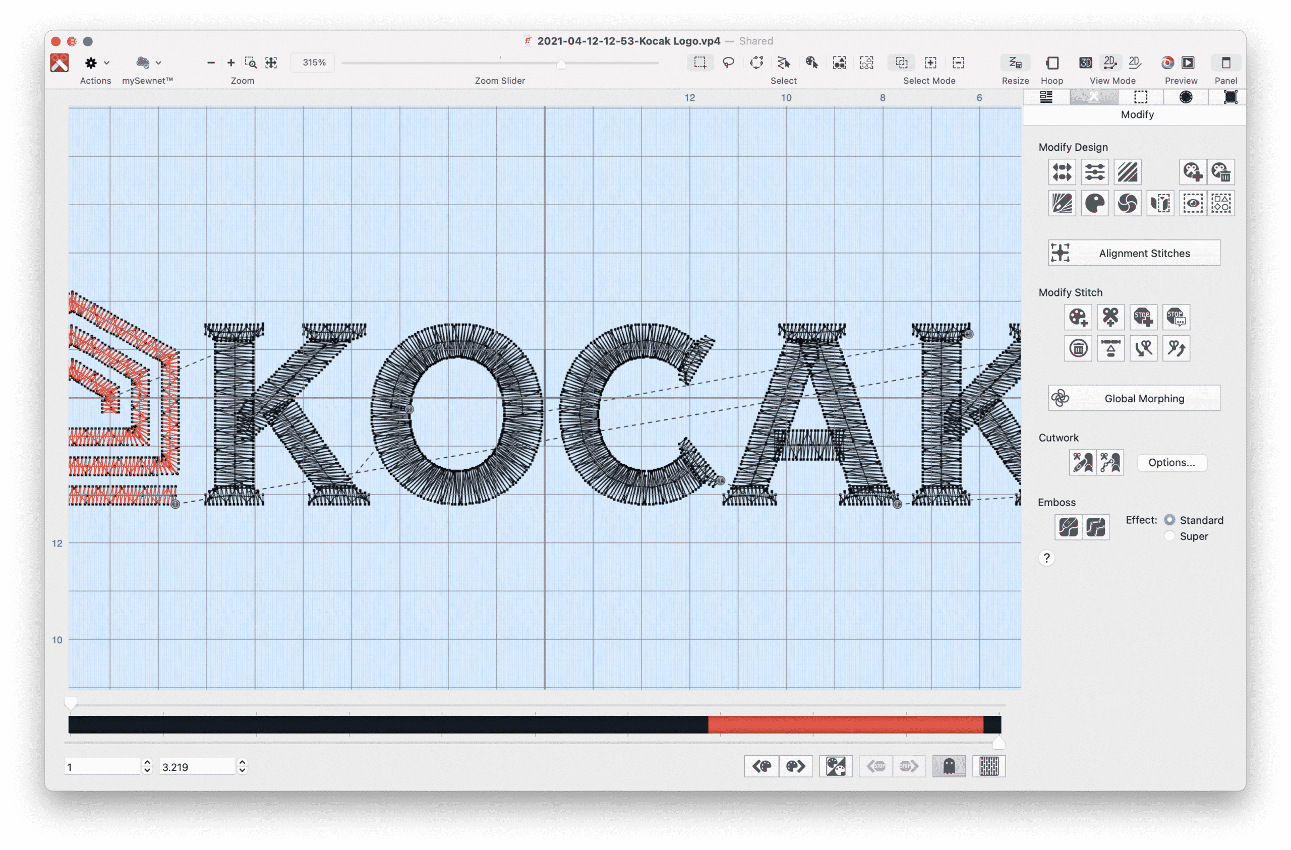Set Select Mode to Add to Selection
The height and width of the screenshot is (850, 1291).
click(930, 63)
